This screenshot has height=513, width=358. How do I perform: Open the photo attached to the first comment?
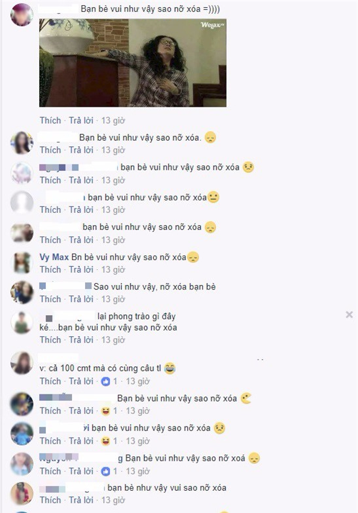[133, 63]
